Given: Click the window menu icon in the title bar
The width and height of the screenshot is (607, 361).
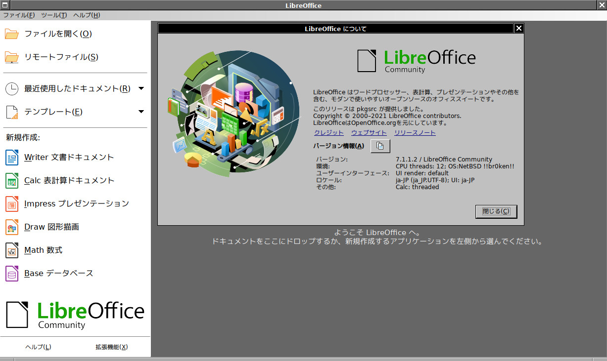Looking at the screenshot, I should click(x=4, y=5).
